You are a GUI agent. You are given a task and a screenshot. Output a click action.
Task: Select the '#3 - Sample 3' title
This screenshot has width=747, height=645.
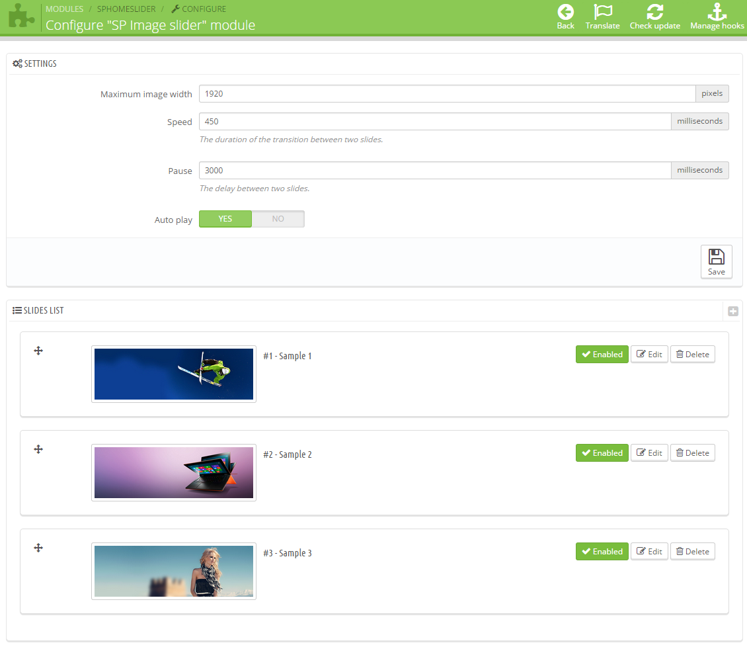click(x=288, y=553)
